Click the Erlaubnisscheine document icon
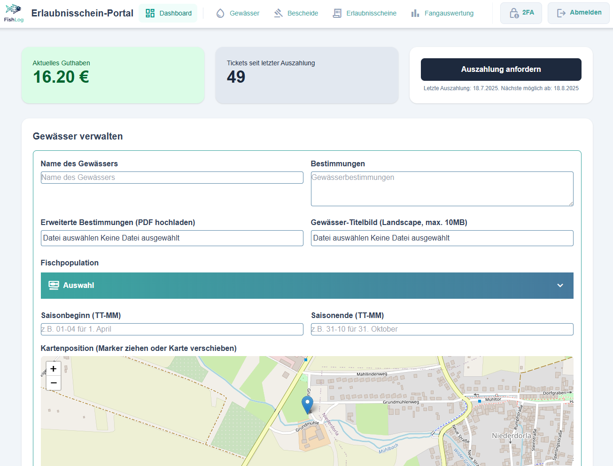Viewport: 613px width, 466px height. tap(337, 13)
